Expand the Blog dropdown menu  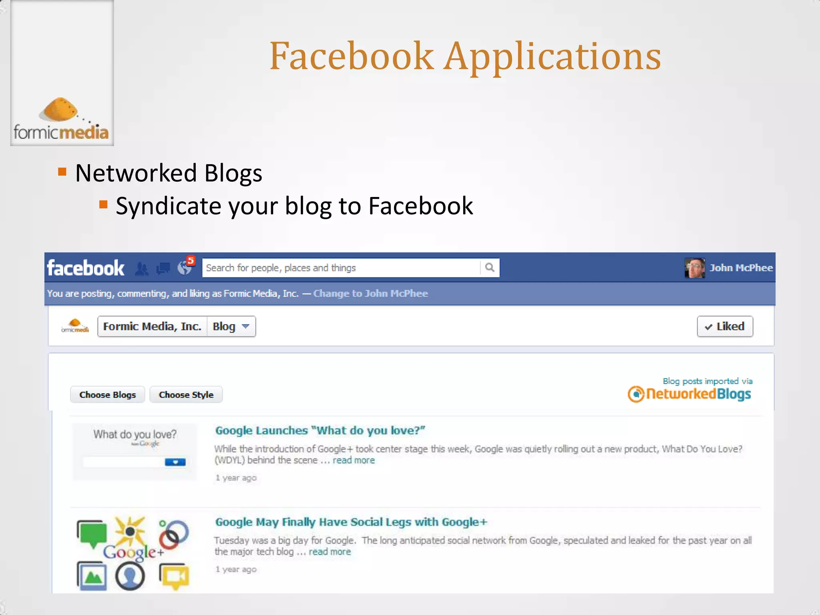(231, 326)
